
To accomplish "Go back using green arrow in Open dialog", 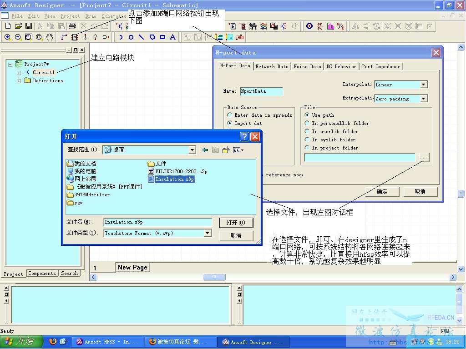I will coord(205,150).
